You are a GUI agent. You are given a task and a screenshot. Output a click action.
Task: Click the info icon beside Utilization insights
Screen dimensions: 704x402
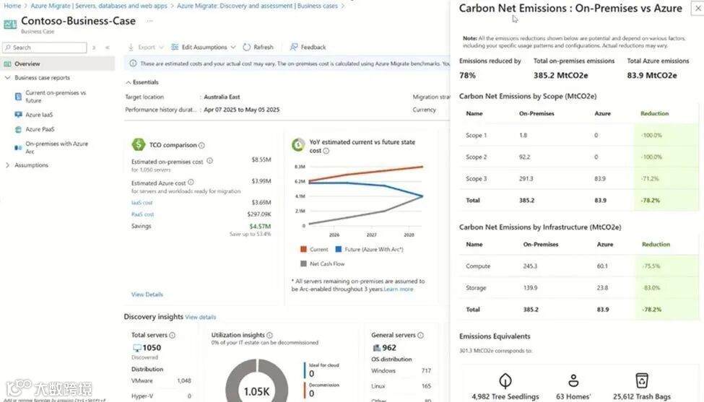[x=270, y=335]
